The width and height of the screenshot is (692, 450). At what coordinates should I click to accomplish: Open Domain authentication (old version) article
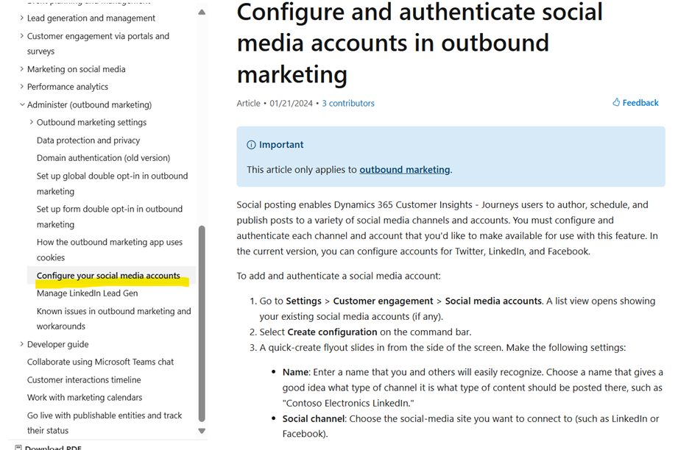[103, 158]
